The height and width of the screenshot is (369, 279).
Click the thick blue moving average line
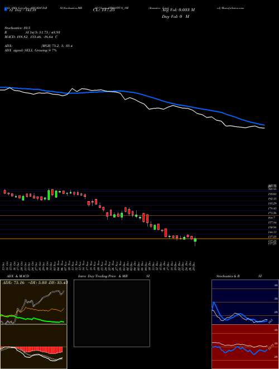pyautogui.click(x=132, y=92)
